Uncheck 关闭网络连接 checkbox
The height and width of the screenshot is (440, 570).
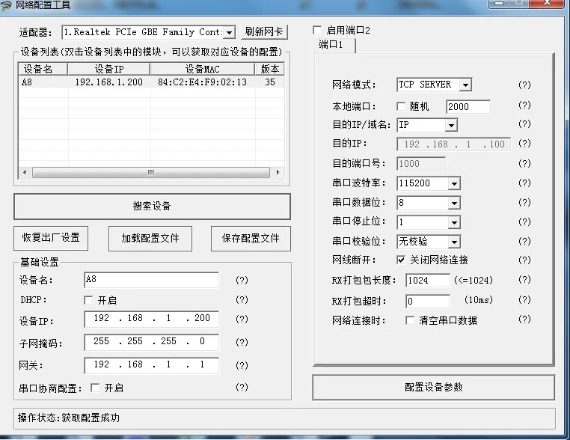401,260
